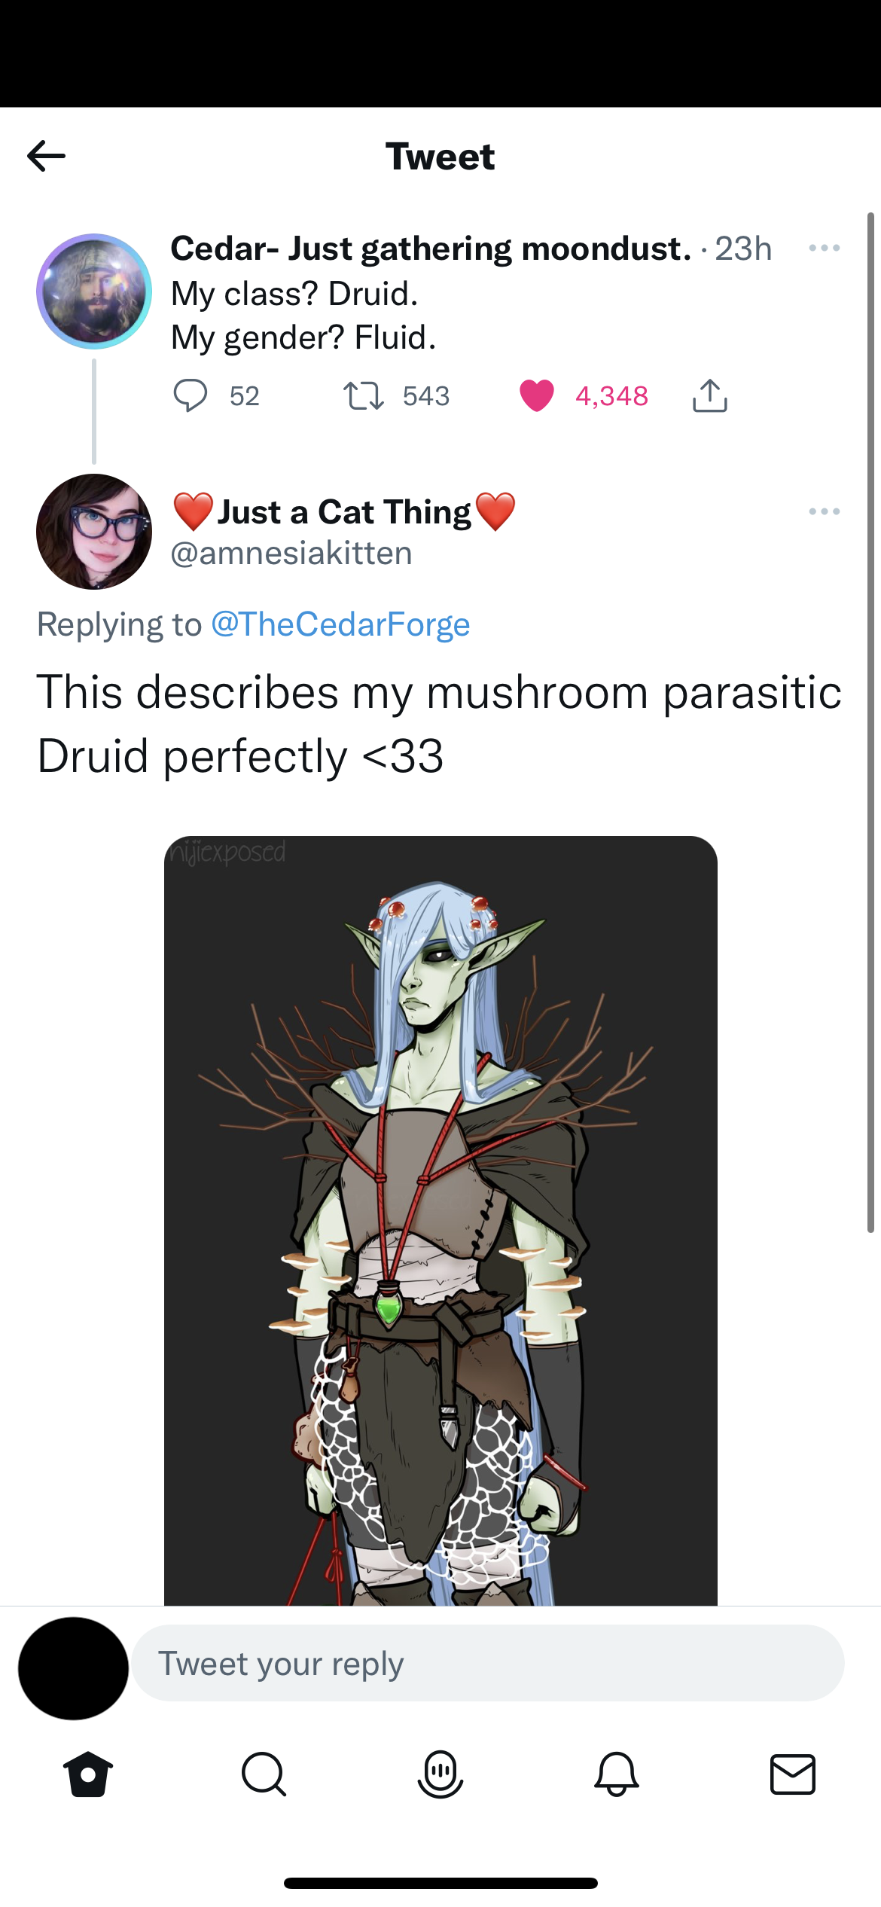Open the @amnesiakitten handle
The image size is (881, 1907).
click(291, 554)
